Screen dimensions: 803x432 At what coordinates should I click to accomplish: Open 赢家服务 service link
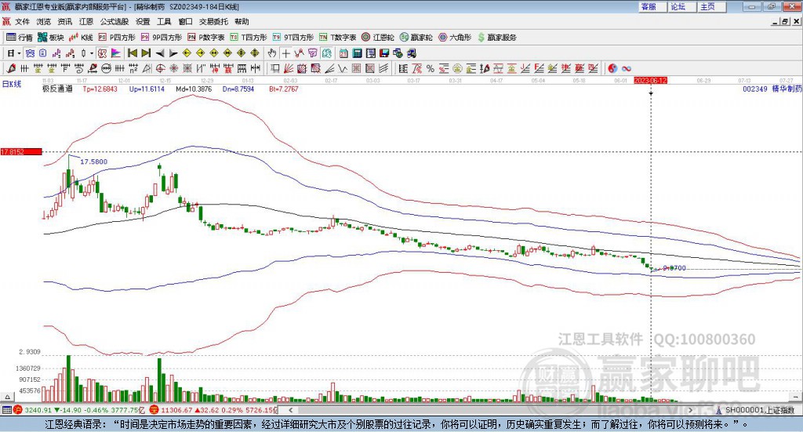click(x=496, y=38)
